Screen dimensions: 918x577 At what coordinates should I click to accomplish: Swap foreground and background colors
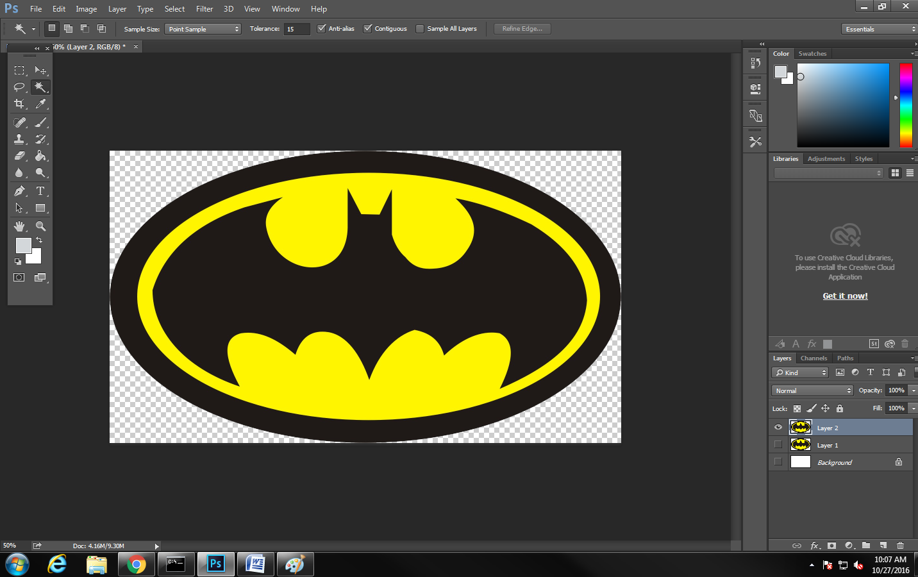click(38, 240)
